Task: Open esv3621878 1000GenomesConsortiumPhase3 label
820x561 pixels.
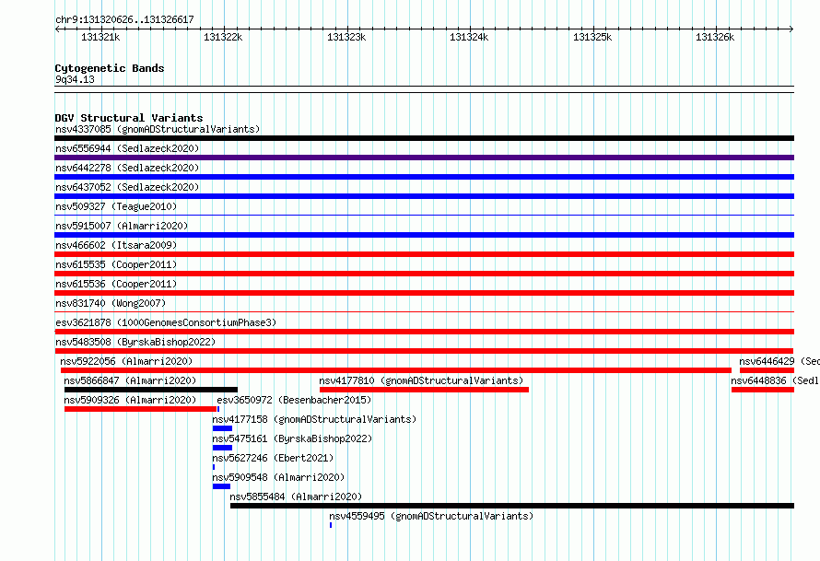Action: click(x=166, y=322)
